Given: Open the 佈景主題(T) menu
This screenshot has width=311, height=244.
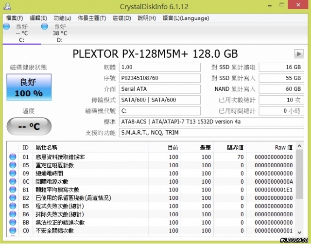Looking at the screenshot, I should pos(92,18).
